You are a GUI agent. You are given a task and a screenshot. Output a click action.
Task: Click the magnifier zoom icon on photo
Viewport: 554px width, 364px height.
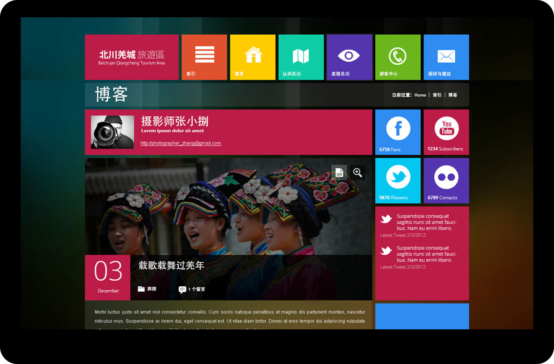tap(357, 172)
